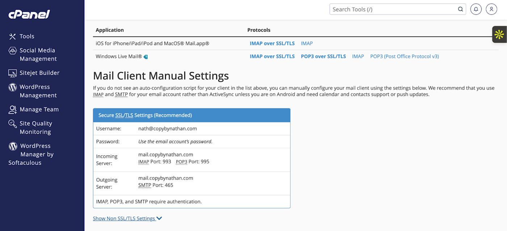The width and height of the screenshot is (507, 231).
Task: Click the authentication requirement note
Action: point(149,202)
